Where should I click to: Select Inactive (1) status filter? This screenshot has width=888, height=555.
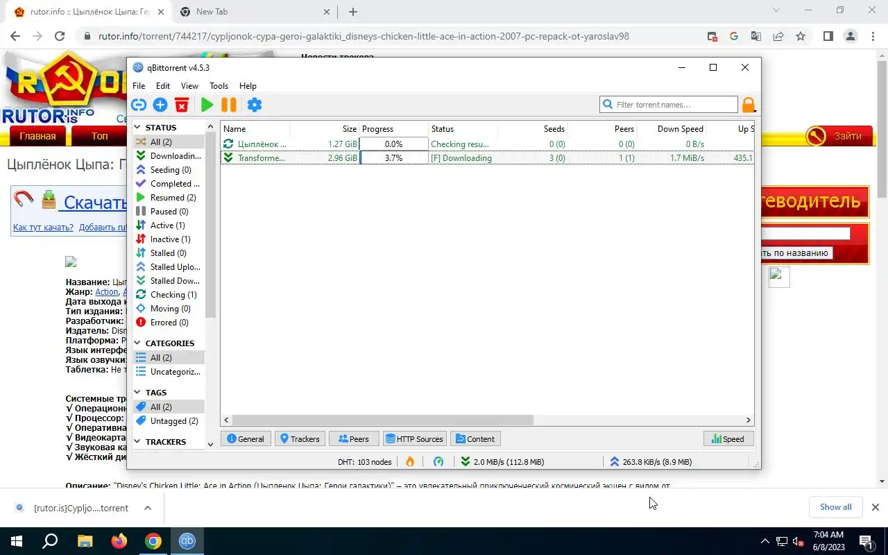coord(169,239)
